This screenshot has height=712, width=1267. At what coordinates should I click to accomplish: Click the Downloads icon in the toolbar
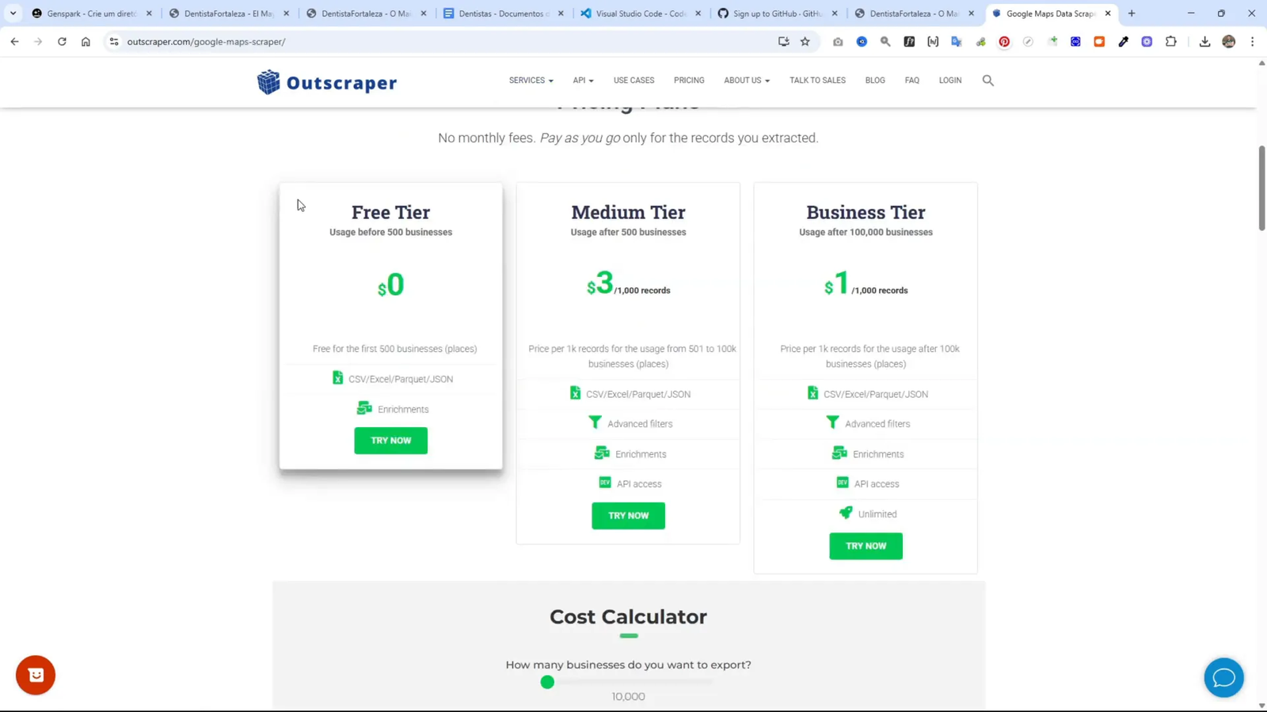1204,42
